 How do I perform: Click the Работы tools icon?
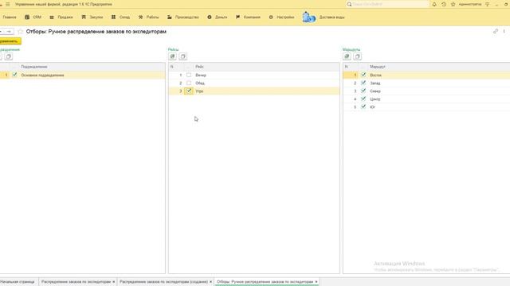point(140,17)
